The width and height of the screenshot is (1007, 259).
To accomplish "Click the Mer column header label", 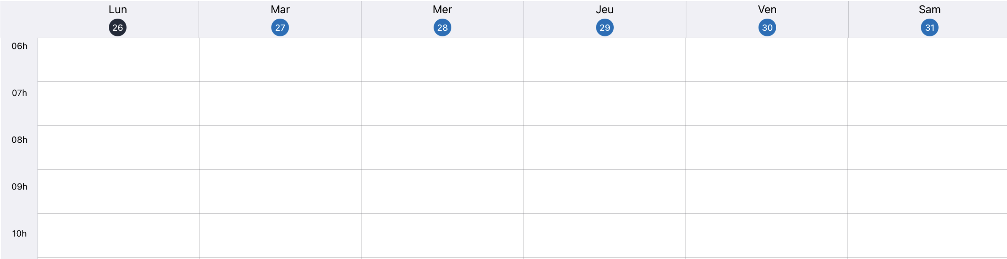I will point(442,9).
